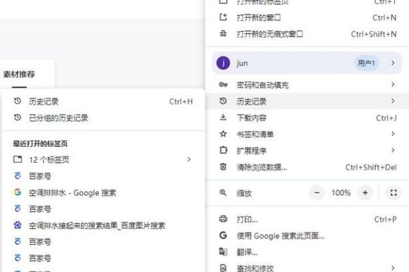Click the find and edit icon

224,268
